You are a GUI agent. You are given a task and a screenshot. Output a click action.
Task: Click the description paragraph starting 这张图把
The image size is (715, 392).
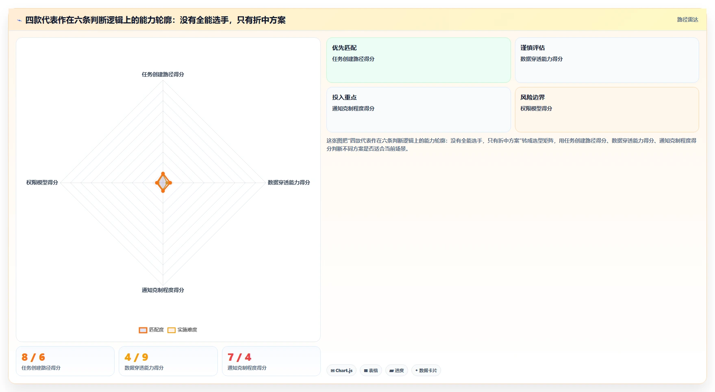click(x=512, y=145)
